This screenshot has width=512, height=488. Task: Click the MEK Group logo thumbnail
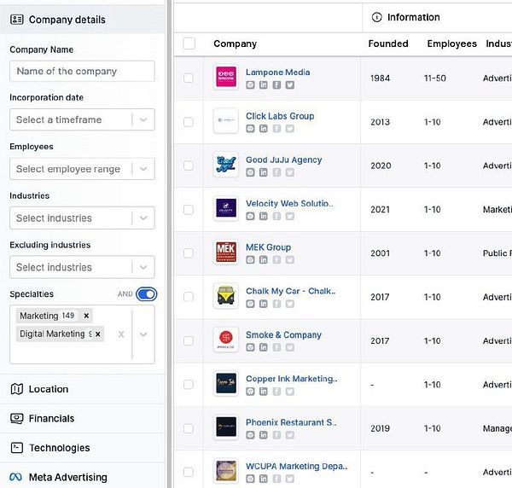[x=226, y=253]
